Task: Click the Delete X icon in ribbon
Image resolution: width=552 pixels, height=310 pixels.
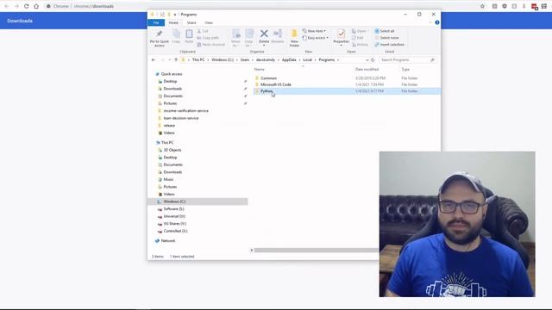Action: pos(264,34)
